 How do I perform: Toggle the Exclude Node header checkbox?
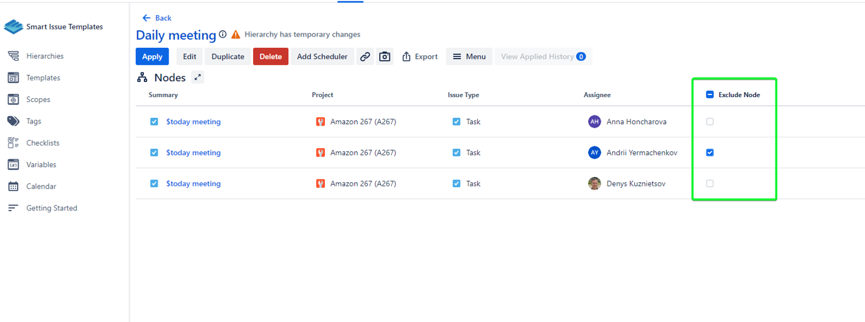(710, 95)
